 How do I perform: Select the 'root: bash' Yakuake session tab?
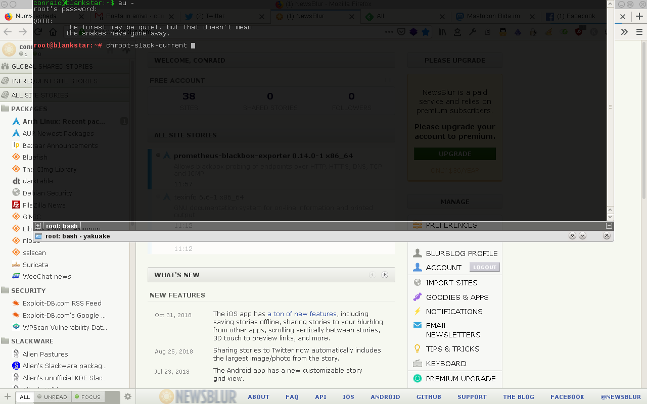click(x=62, y=226)
